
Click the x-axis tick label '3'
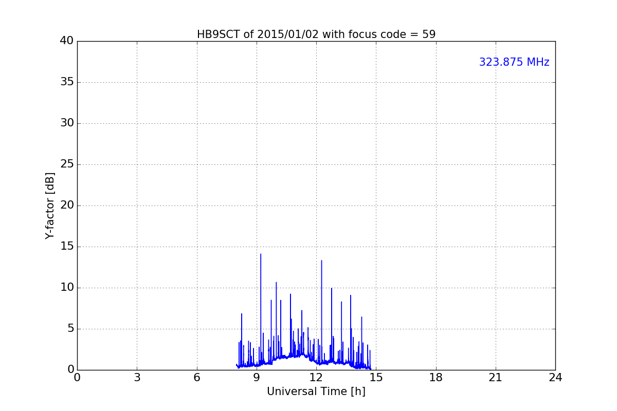137,378
